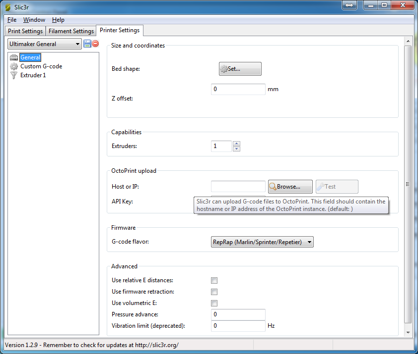Increase the extruders count
The image size is (418, 354).
(236, 144)
